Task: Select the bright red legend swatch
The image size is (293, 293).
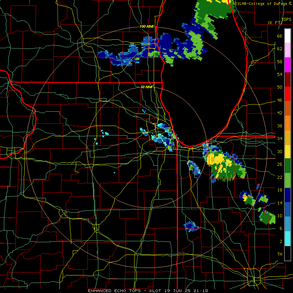Action: pyautogui.click(x=287, y=94)
